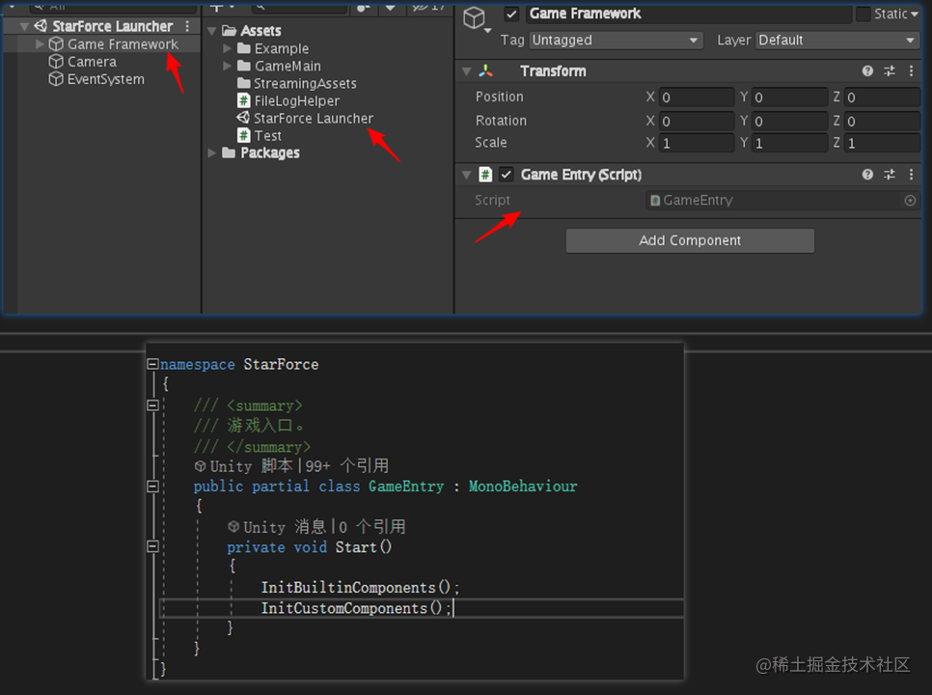Click the Packages folder icon
932x695 pixels.
229,153
